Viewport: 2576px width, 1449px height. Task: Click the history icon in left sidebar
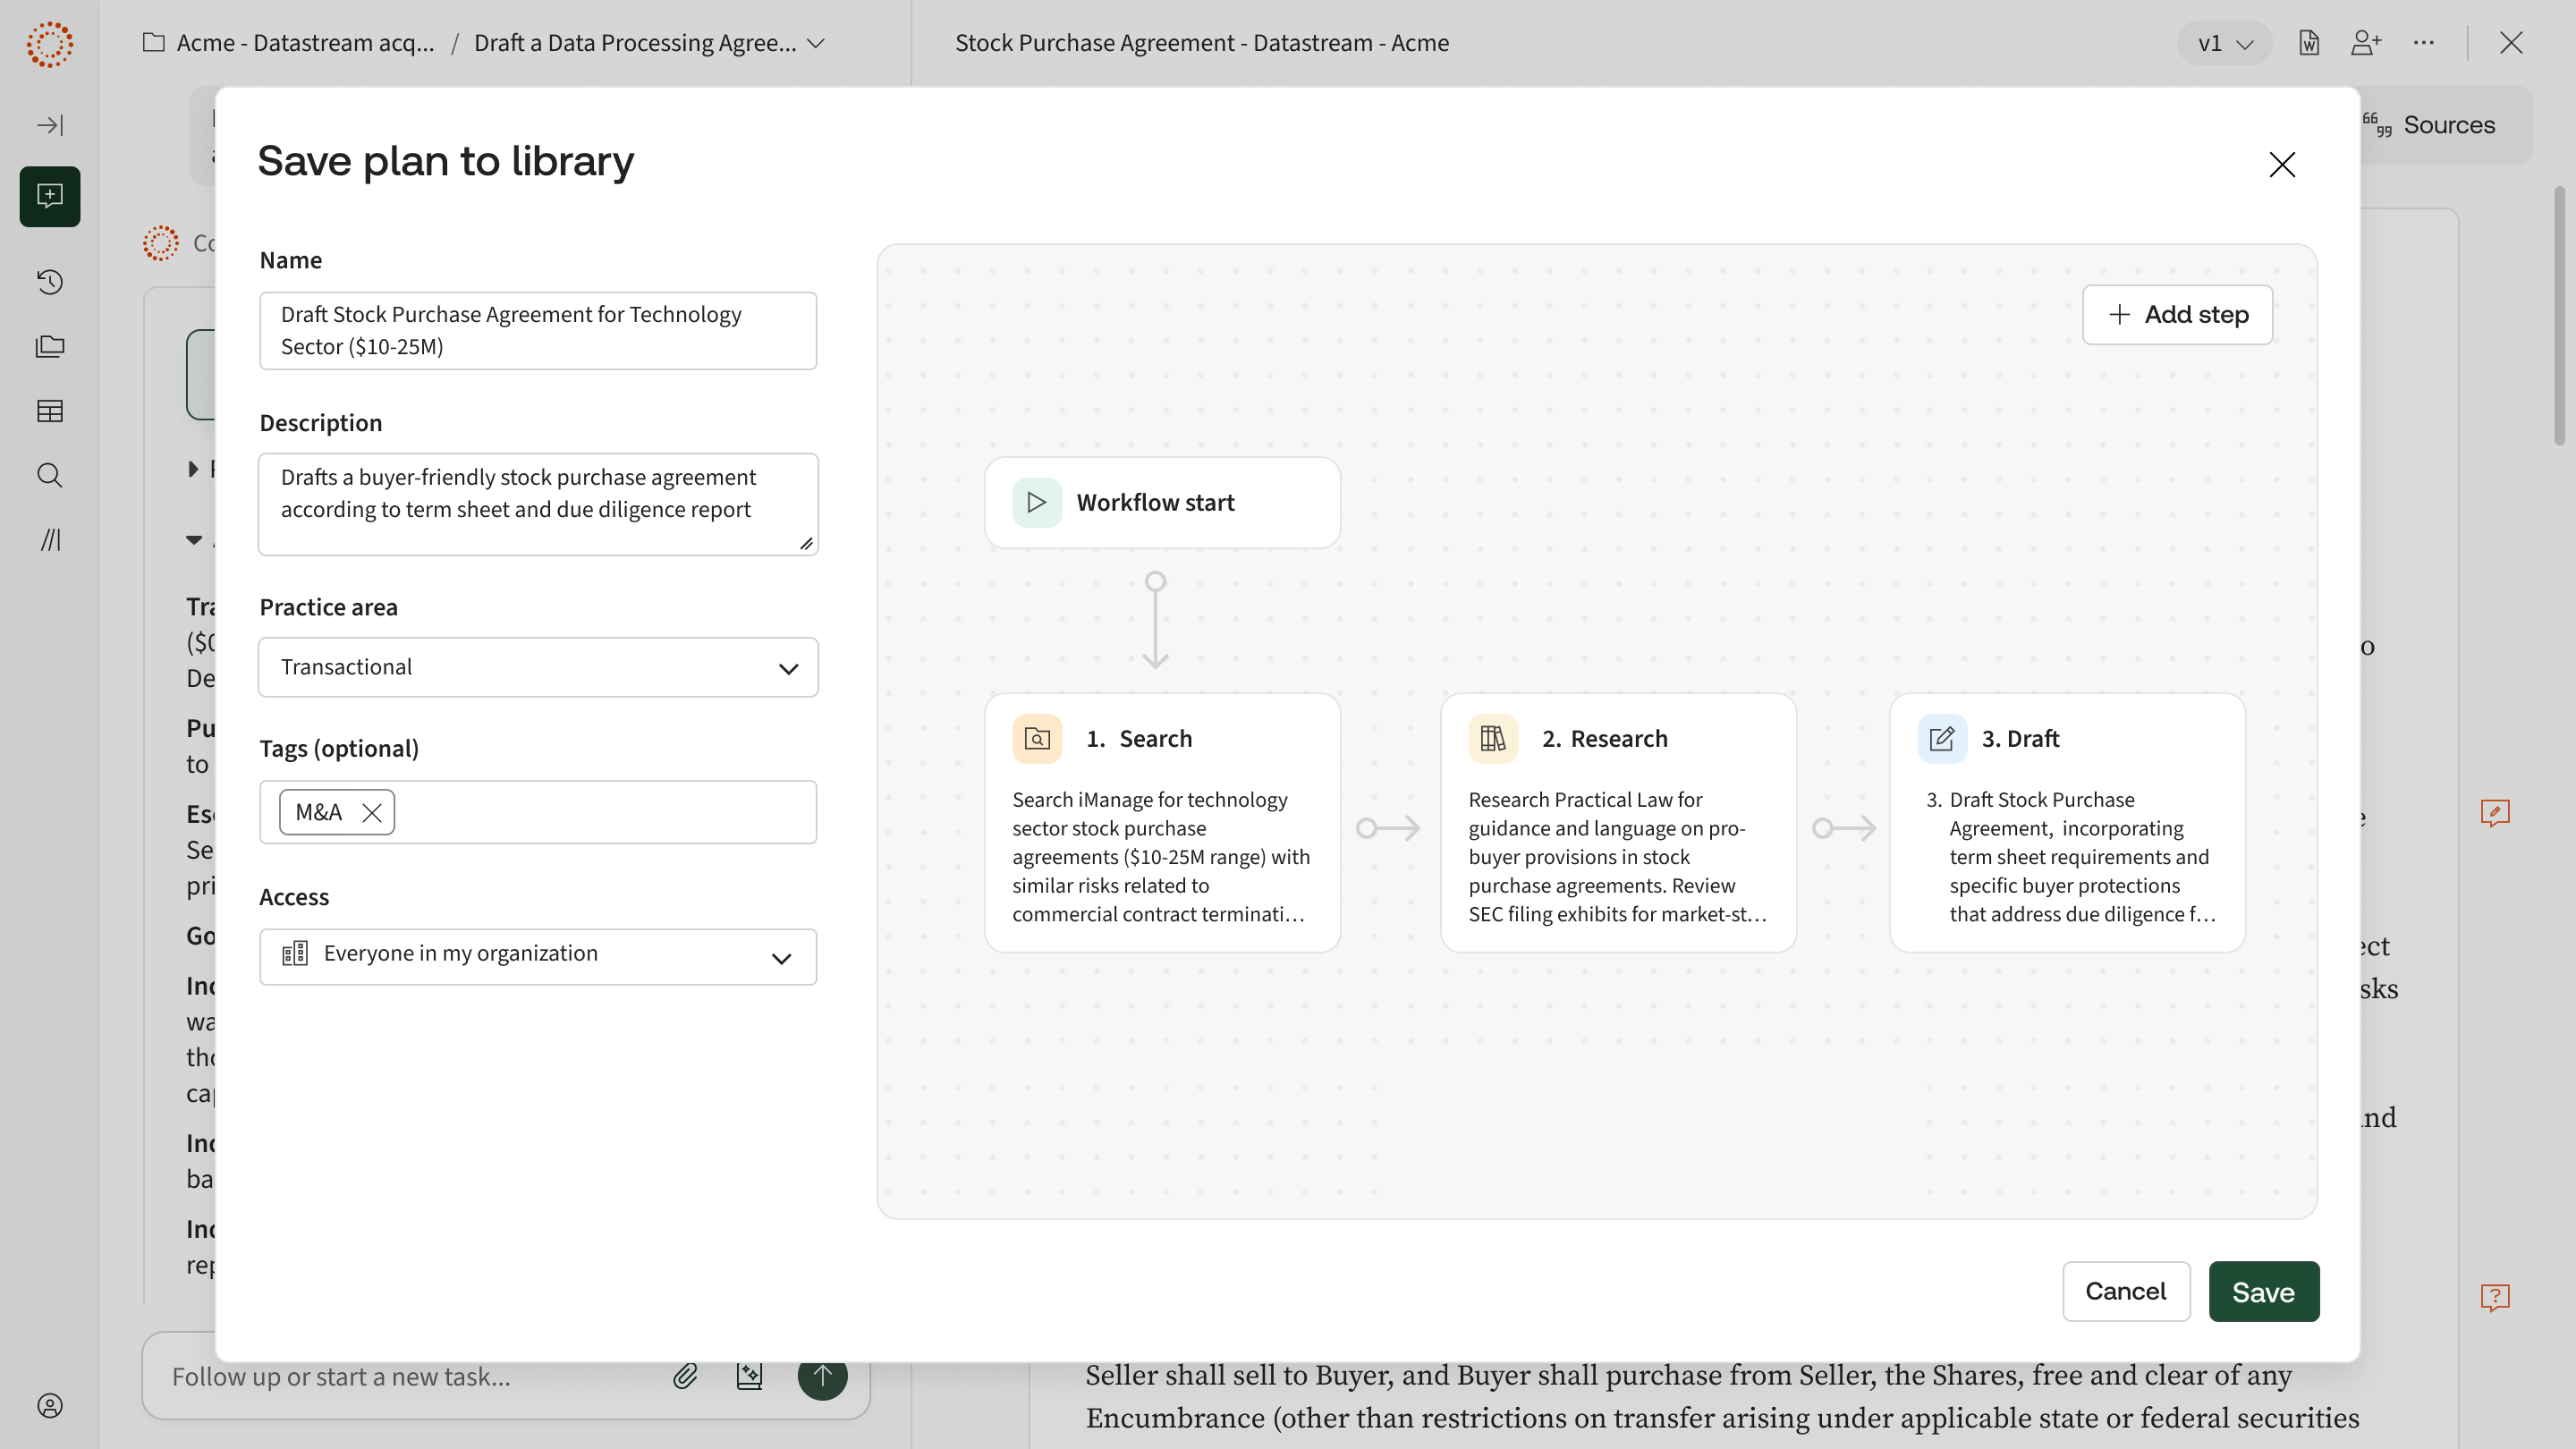click(x=50, y=282)
